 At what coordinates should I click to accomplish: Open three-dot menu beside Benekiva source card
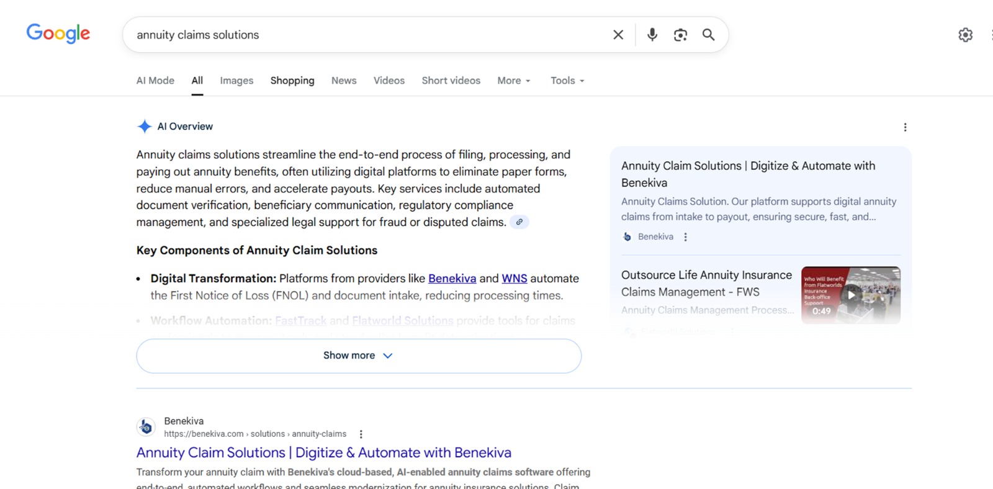click(x=685, y=237)
